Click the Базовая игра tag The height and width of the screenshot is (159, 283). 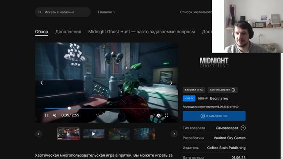click(194, 90)
